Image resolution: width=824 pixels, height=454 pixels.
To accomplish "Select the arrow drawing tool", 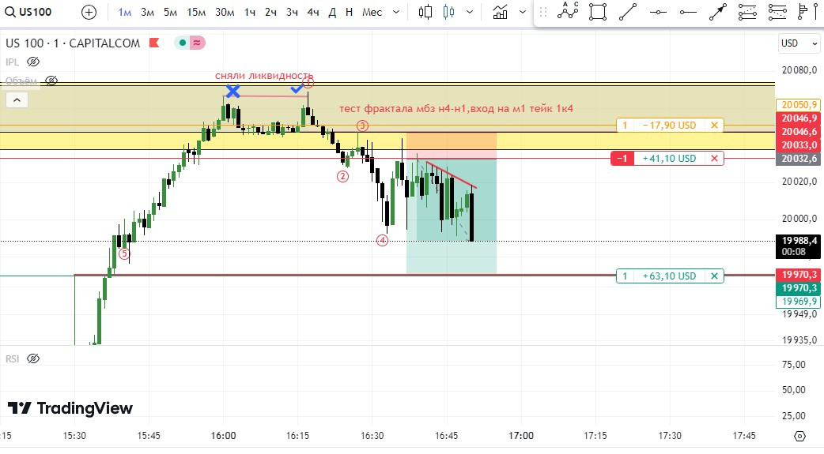I will click(718, 12).
